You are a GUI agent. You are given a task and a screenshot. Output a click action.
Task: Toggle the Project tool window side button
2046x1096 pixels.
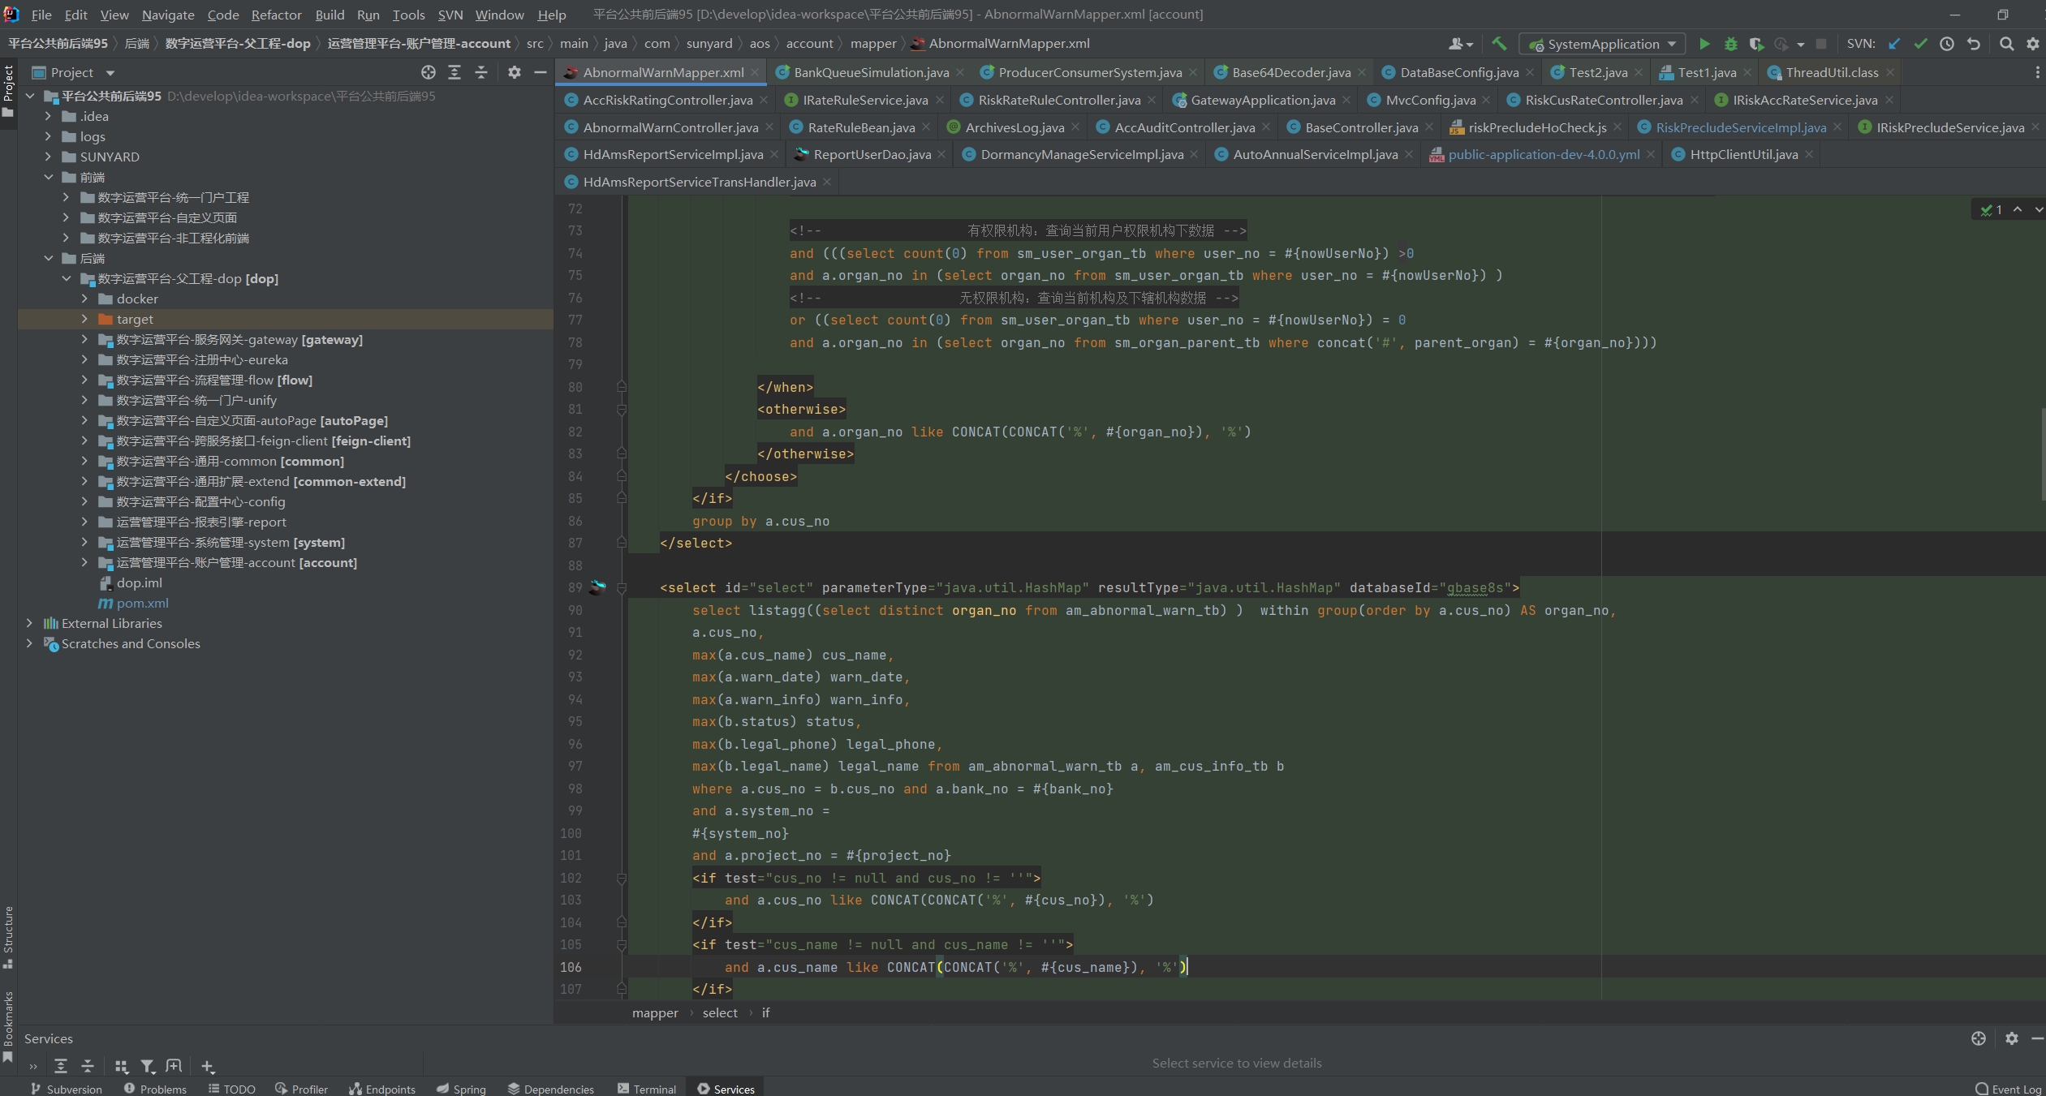tap(8, 91)
